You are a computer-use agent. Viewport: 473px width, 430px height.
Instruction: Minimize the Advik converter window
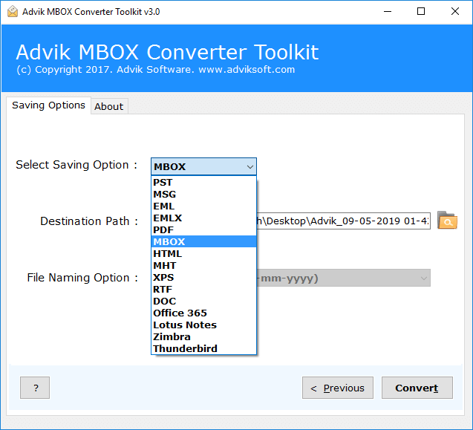point(388,11)
